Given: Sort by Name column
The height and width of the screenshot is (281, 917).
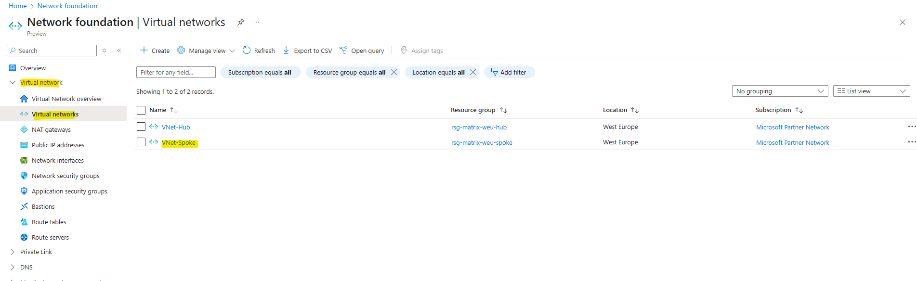Looking at the screenshot, I should click(x=163, y=110).
